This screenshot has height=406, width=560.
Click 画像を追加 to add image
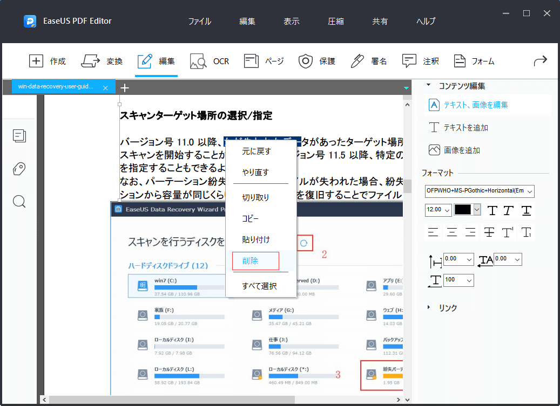(x=465, y=150)
